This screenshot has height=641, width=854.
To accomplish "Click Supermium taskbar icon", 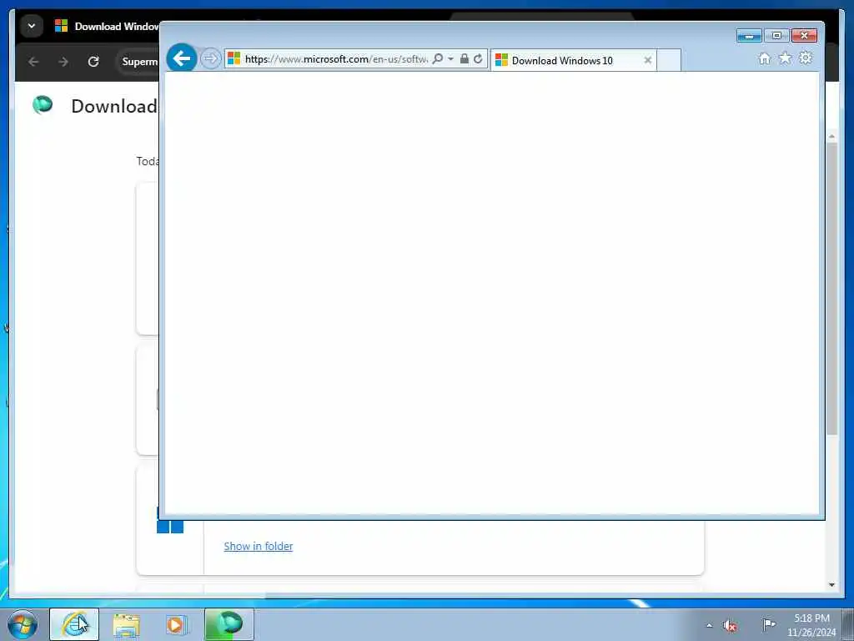I will pyautogui.click(x=229, y=624).
